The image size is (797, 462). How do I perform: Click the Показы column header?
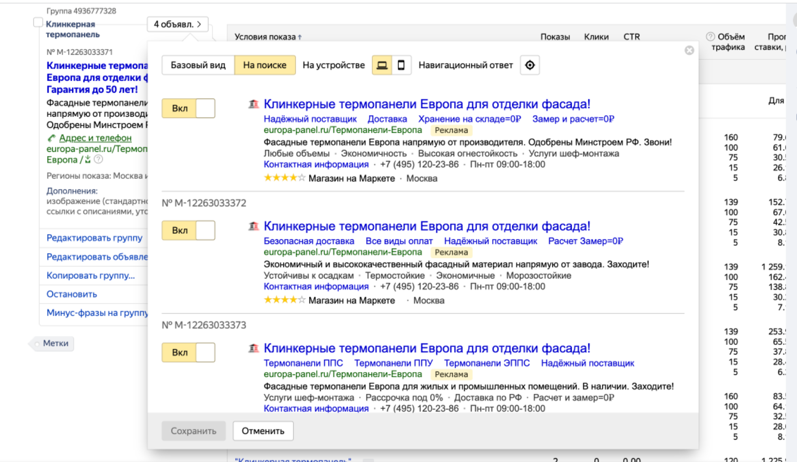(x=555, y=37)
